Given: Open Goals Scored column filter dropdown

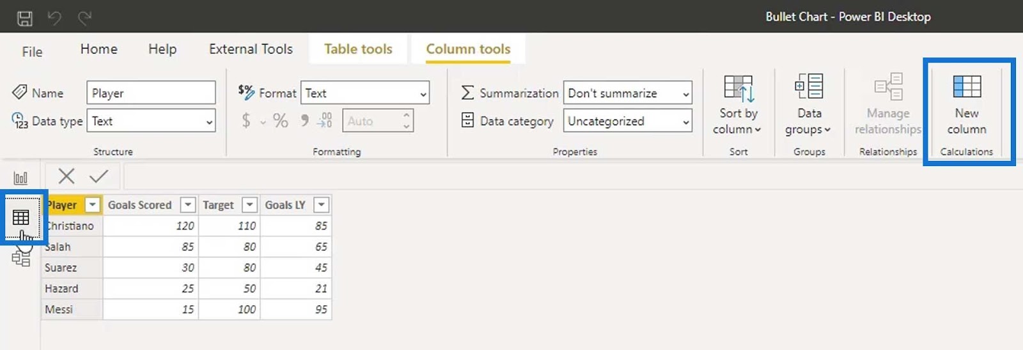Looking at the screenshot, I should 187,205.
